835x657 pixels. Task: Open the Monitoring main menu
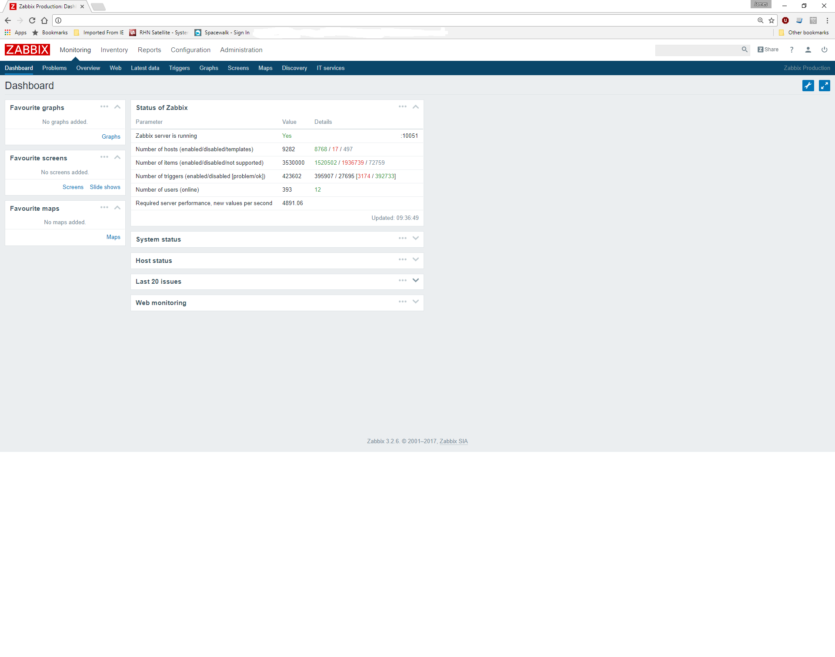[75, 50]
